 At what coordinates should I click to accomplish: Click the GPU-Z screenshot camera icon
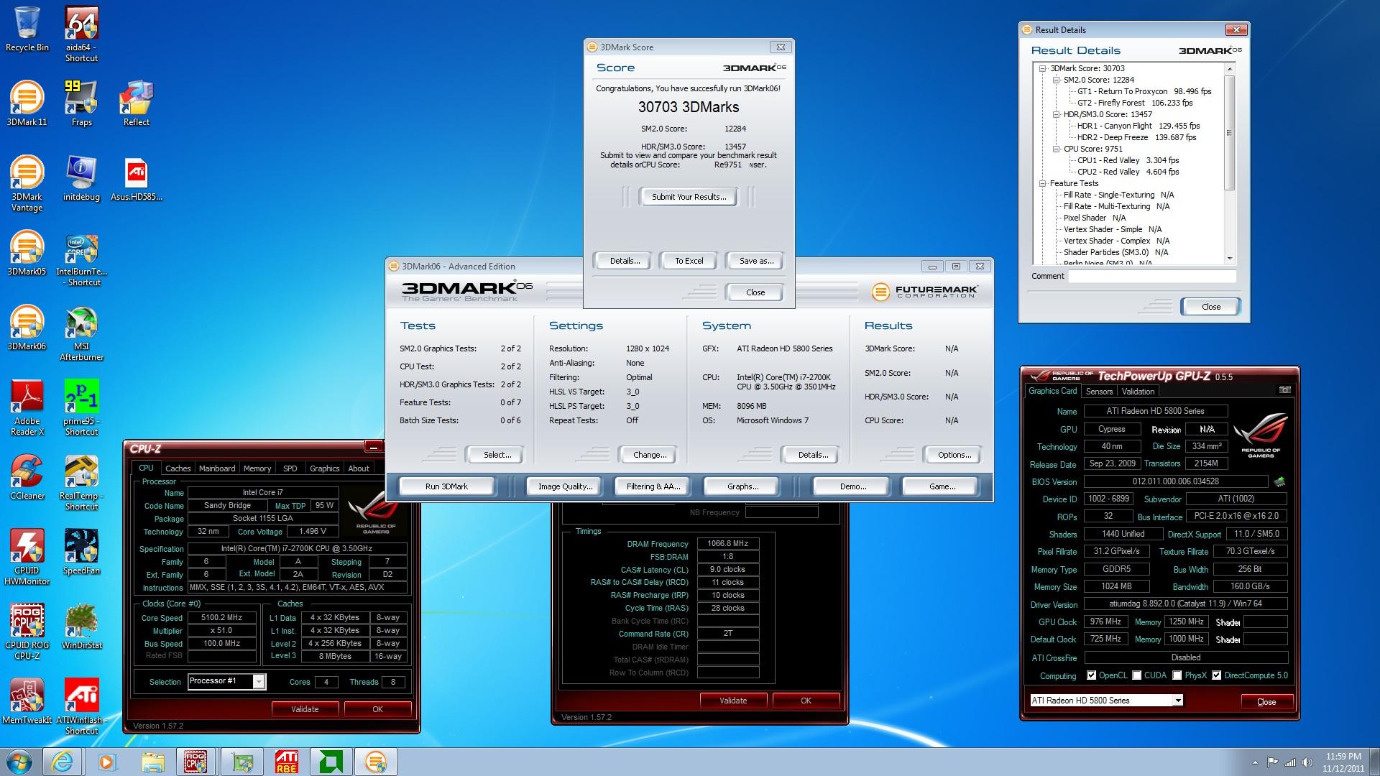click(x=1285, y=390)
